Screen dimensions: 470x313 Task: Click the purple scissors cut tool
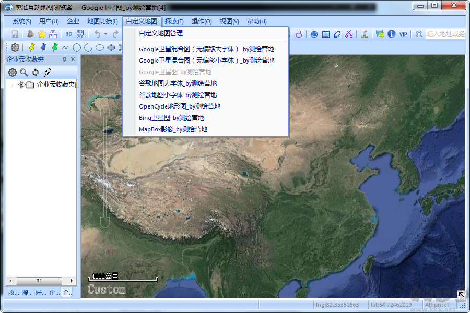(348, 33)
